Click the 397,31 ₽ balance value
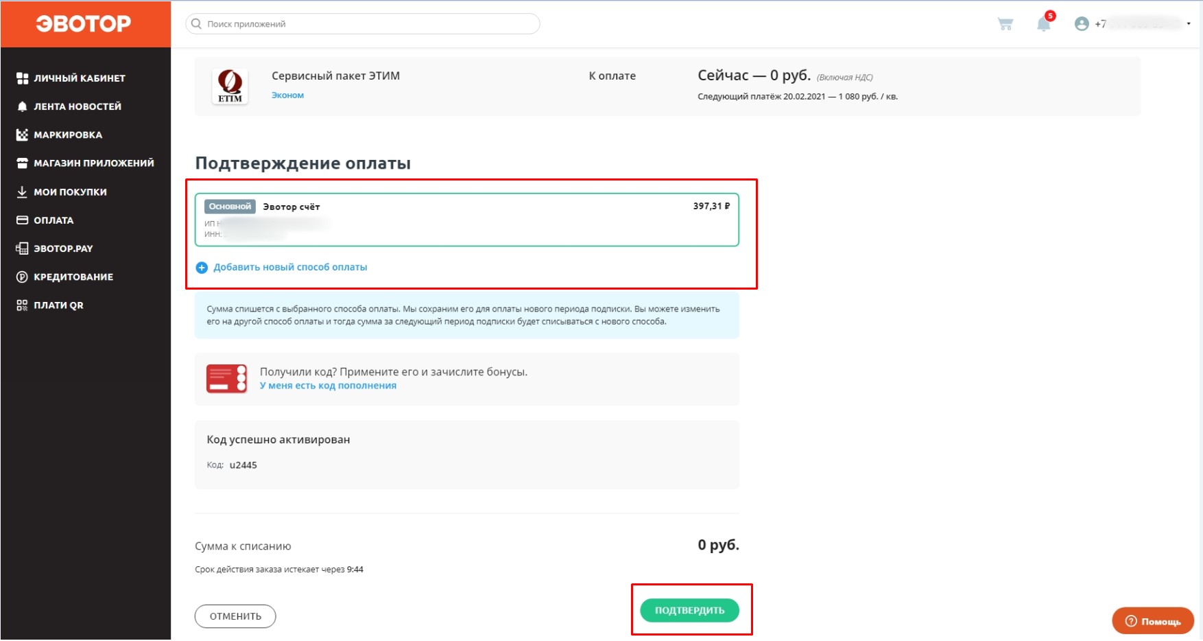 [711, 206]
